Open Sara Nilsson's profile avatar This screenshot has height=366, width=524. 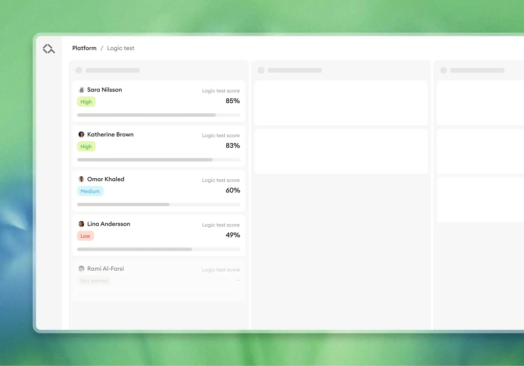[x=81, y=90]
